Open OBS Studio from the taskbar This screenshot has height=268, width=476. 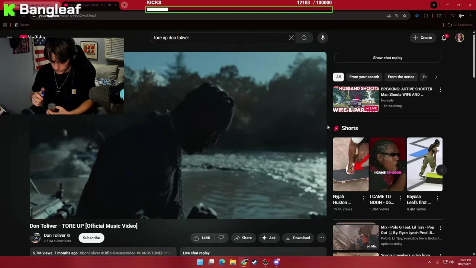(266, 262)
